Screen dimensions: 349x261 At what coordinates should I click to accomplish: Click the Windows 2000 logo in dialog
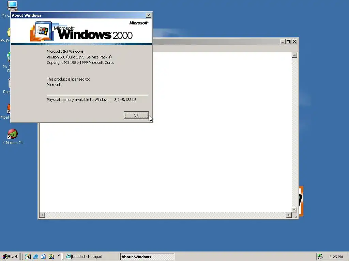[81, 31]
